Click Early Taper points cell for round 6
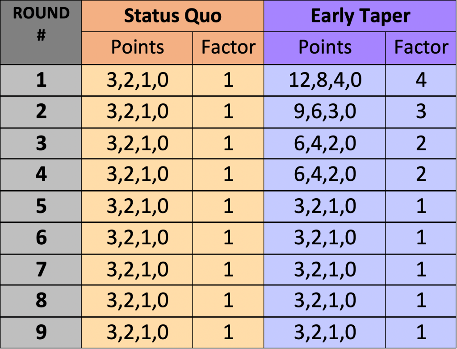457x349 pixels. point(325,238)
